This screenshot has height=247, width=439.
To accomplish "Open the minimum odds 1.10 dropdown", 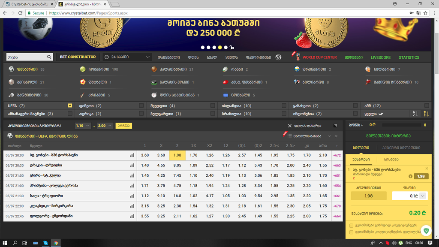I will pyautogui.click(x=83, y=126).
